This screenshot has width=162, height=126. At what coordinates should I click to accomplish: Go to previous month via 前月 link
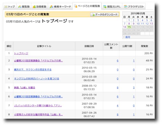tap(128, 37)
